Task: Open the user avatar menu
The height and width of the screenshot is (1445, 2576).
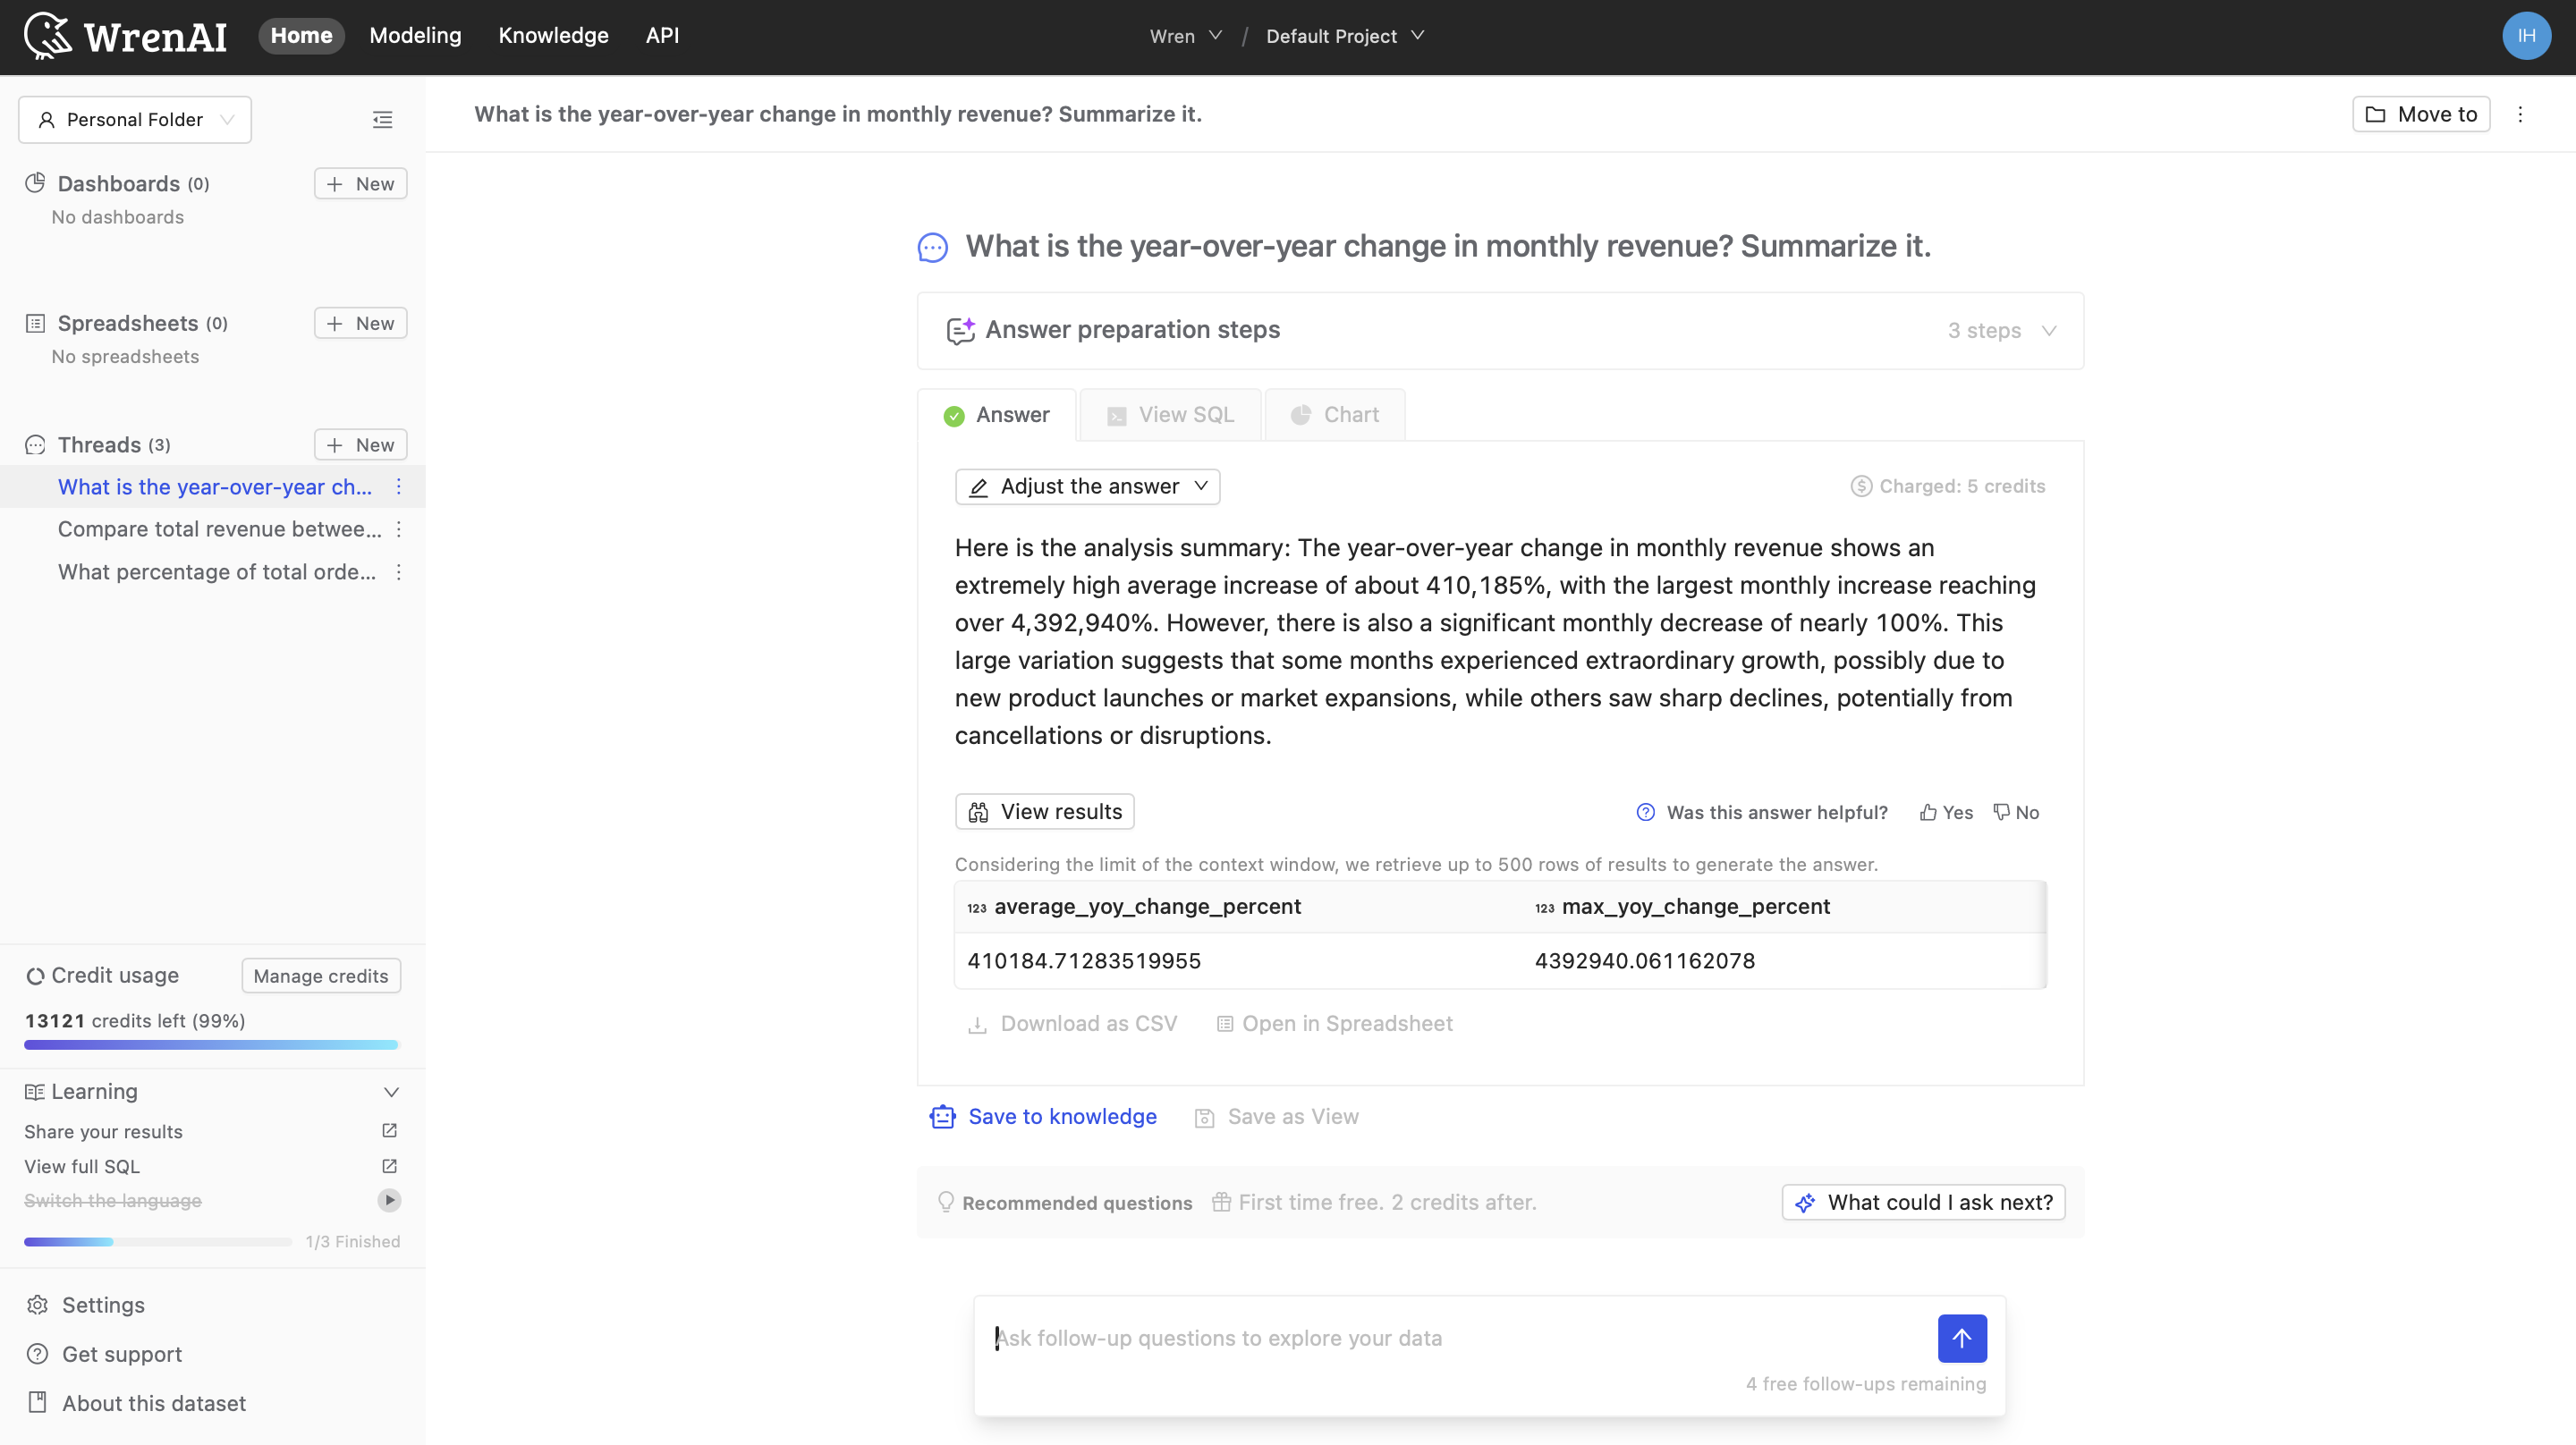Action: tap(2527, 36)
